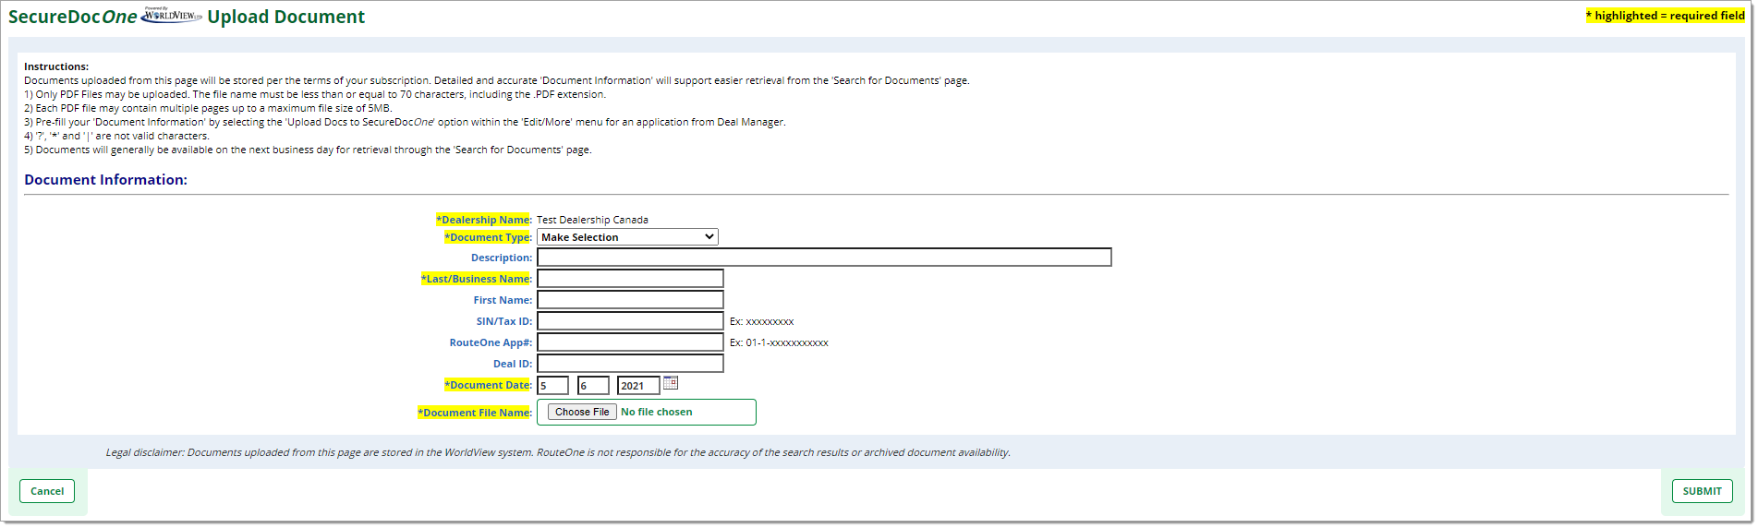1758x528 pixels.
Task: Click the '*Last/Business Name:' label
Action: [x=477, y=279]
